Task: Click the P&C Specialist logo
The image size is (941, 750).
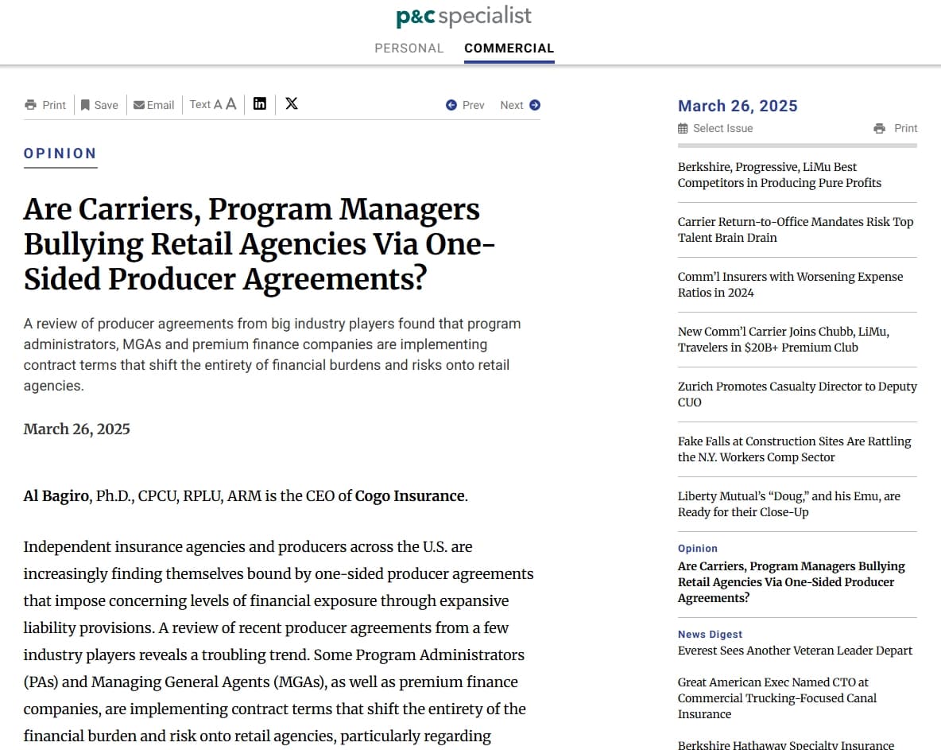Action: pyautogui.click(x=463, y=16)
